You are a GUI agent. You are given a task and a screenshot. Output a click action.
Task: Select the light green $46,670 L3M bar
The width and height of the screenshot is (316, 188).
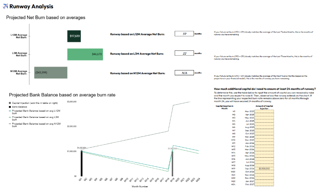85,54
